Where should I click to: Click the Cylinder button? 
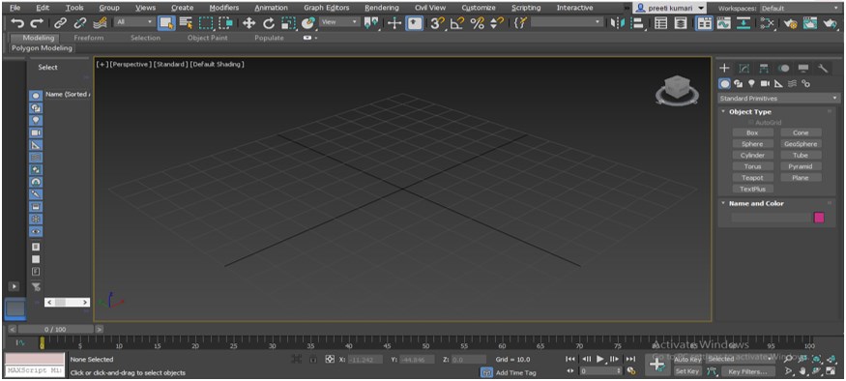pos(752,156)
